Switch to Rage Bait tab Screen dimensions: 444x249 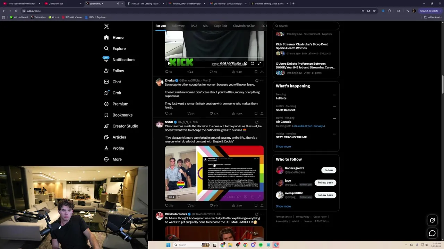(x=221, y=26)
